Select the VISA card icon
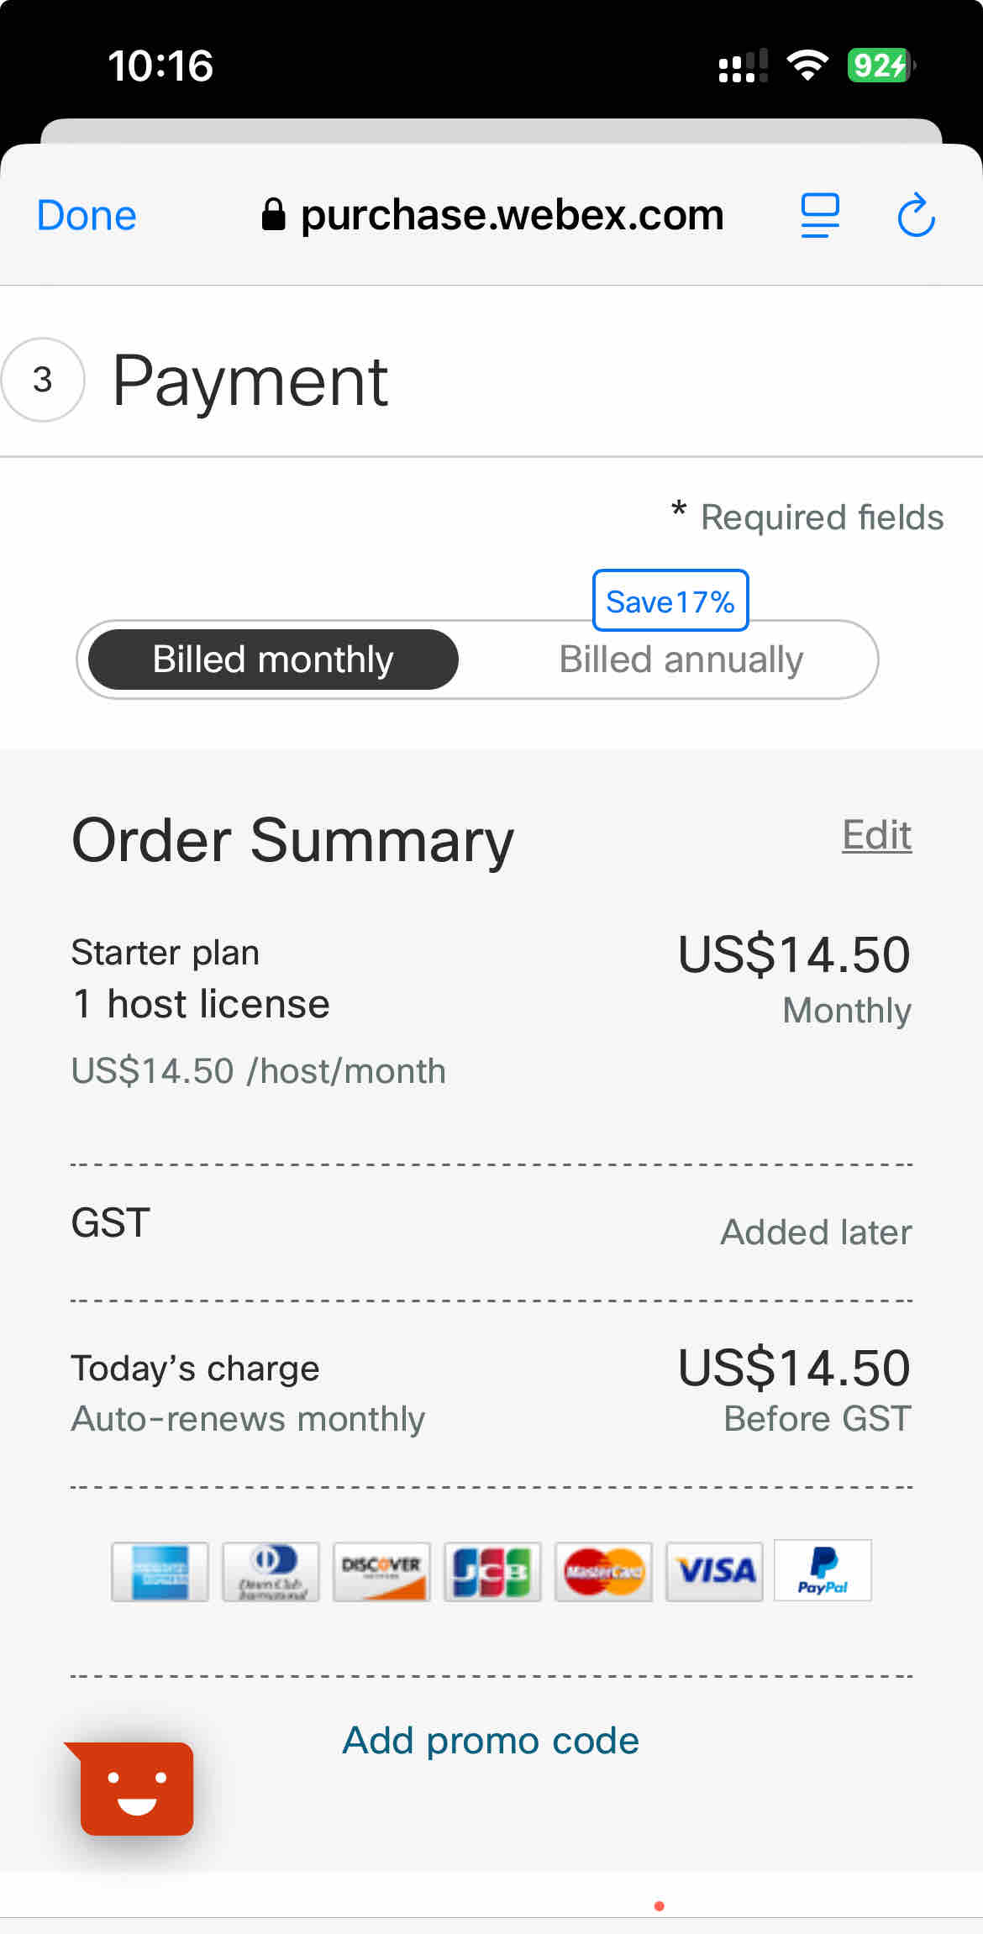Screen dimensions: 983x1934 714,1571
